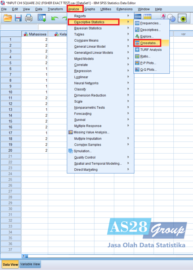Image resolution: width=193 pixels, height=270 pixels.
Task: Click the Recall recent dialogs icon
Action: click(42, 18)
